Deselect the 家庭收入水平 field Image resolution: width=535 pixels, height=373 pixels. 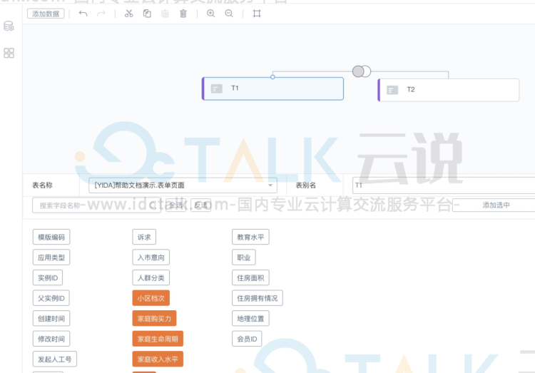pos(158,359)
